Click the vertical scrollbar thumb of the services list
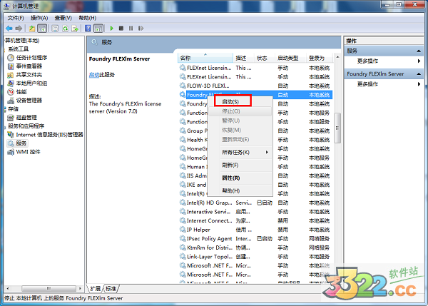 337,128
